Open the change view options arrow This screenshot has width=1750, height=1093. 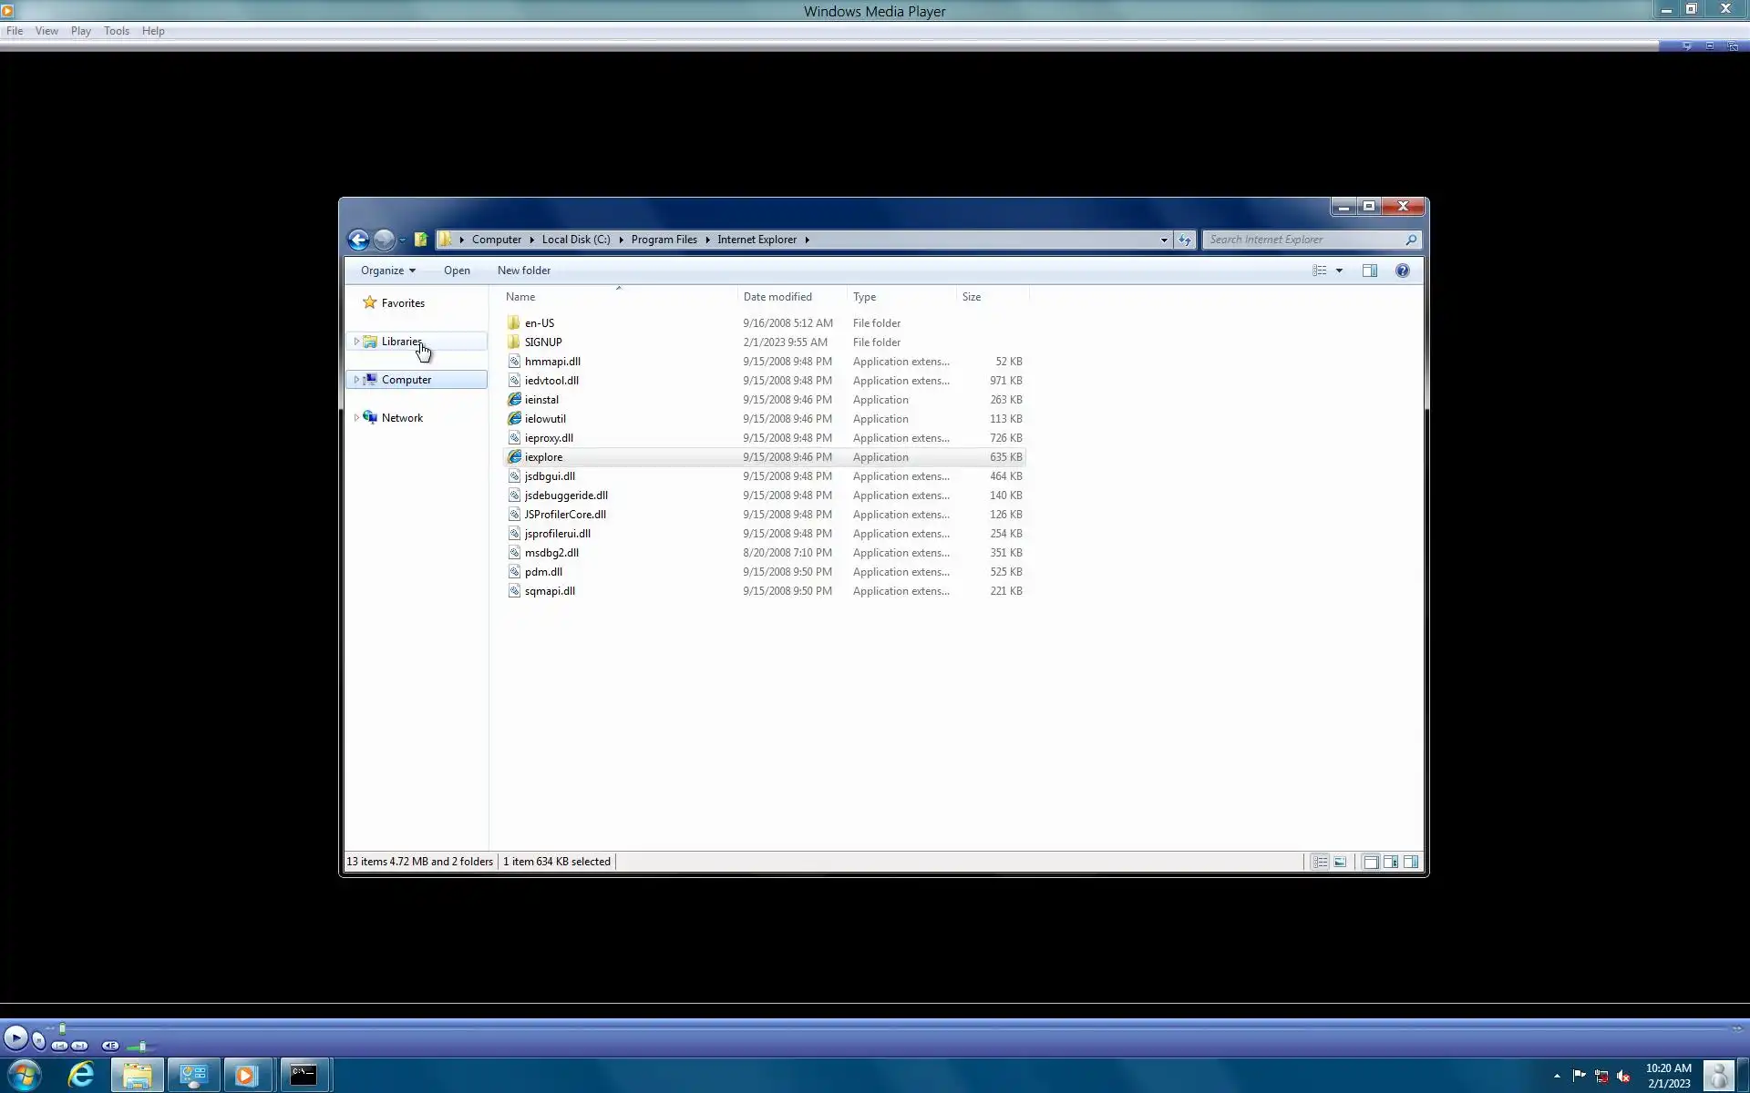point(1339,271)
